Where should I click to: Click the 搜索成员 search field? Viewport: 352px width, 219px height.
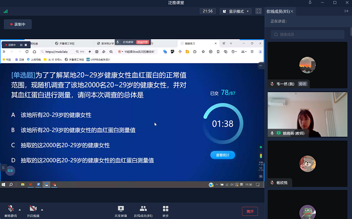pyautogui.click(x=307, y=35)
